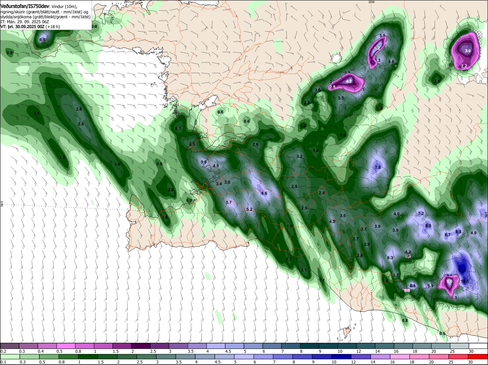
Task: Pick the deep blue 10 rain legend swatch
Action: (341, 356)
